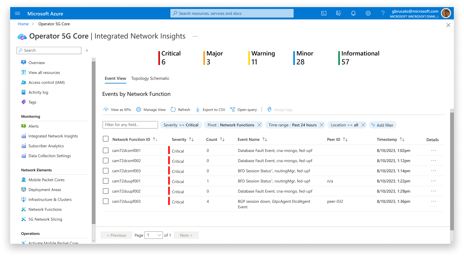The height and width of the screenshot is (257, 464).
Task: Open Subscriber Analytics in sidebar
Action: click(x=46, y=146)
